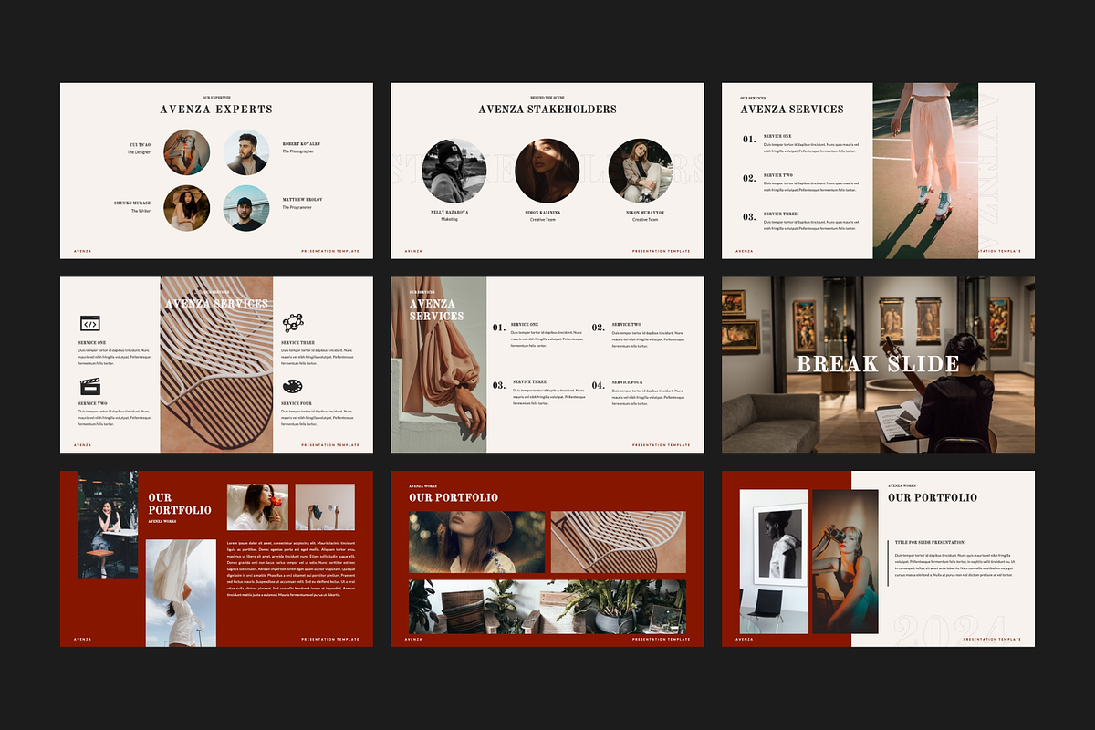Viewport: 1095px width, 730px height.
Task: Click the clapperboard icon above Service Two
Action: [89, 386]
